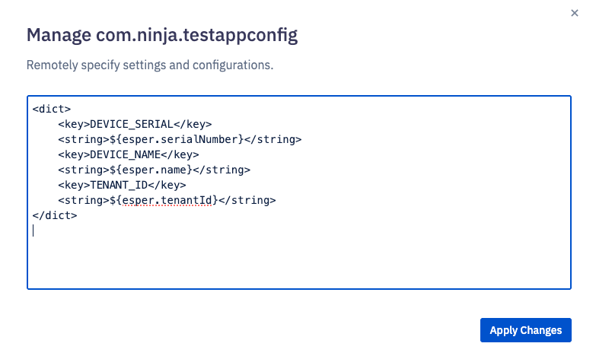Click the opening <key> tag before DEVICE_SERIAL

click(x=73, y=124)
